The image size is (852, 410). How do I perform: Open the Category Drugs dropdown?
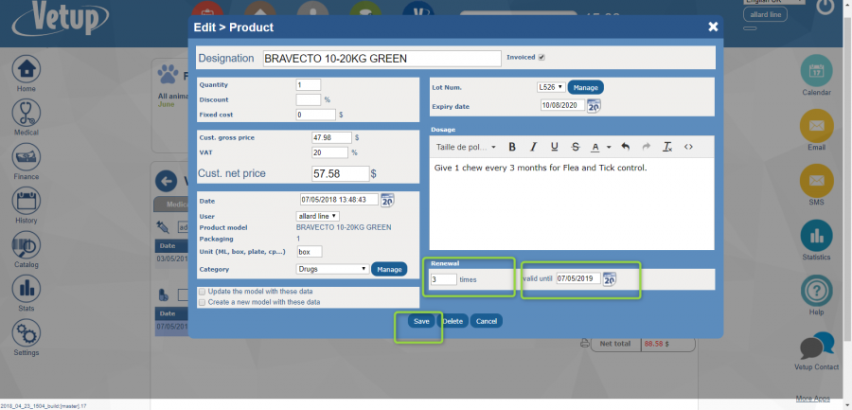(x=332, y=269)
